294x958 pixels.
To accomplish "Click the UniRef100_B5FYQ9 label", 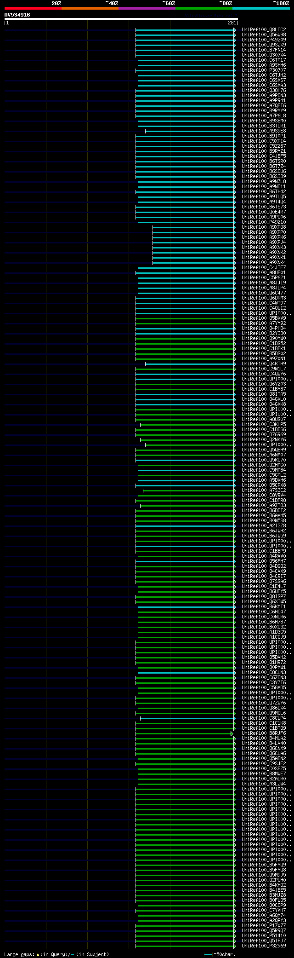I will pyautogui.click(x=264, y=865).
